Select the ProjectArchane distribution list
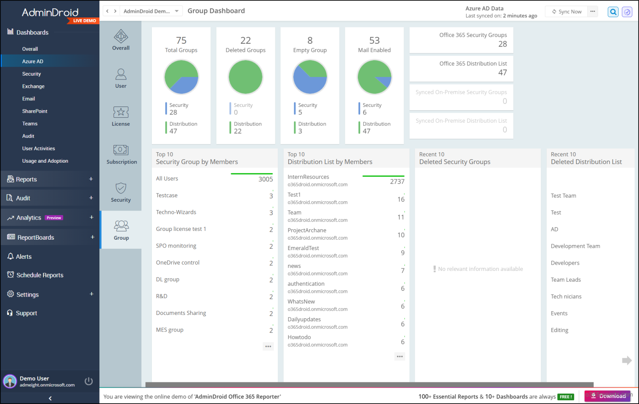 coord(346,234)
